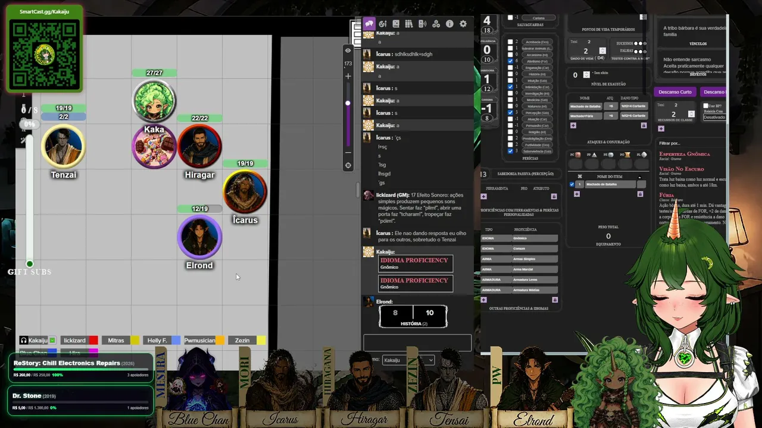Click the first Idioma Proficiency Gnômico card
Viewport: 762px width, 428px height.
click(416, 263)
